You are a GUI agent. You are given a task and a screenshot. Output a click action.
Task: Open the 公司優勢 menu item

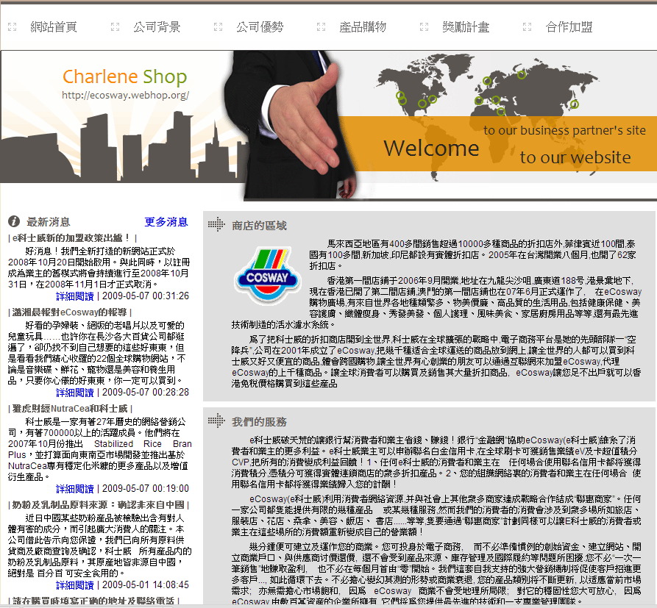pyautogui.click(x=259, y=27)
